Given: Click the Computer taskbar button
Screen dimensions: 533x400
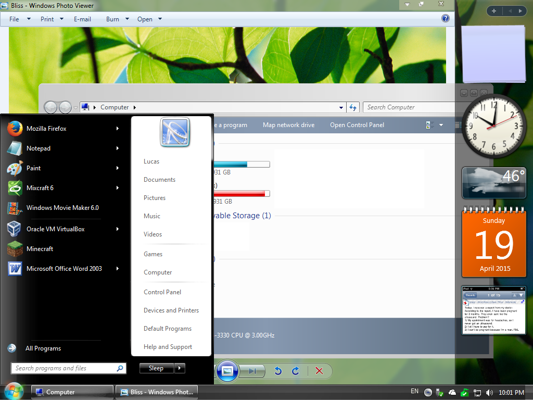Looking at the screenshot, I should coord(72,392).
